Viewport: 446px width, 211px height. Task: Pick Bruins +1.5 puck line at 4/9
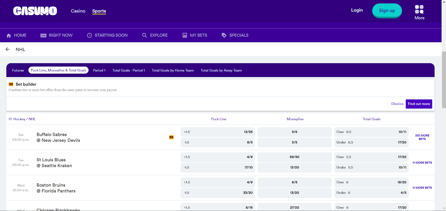point(218,182)
